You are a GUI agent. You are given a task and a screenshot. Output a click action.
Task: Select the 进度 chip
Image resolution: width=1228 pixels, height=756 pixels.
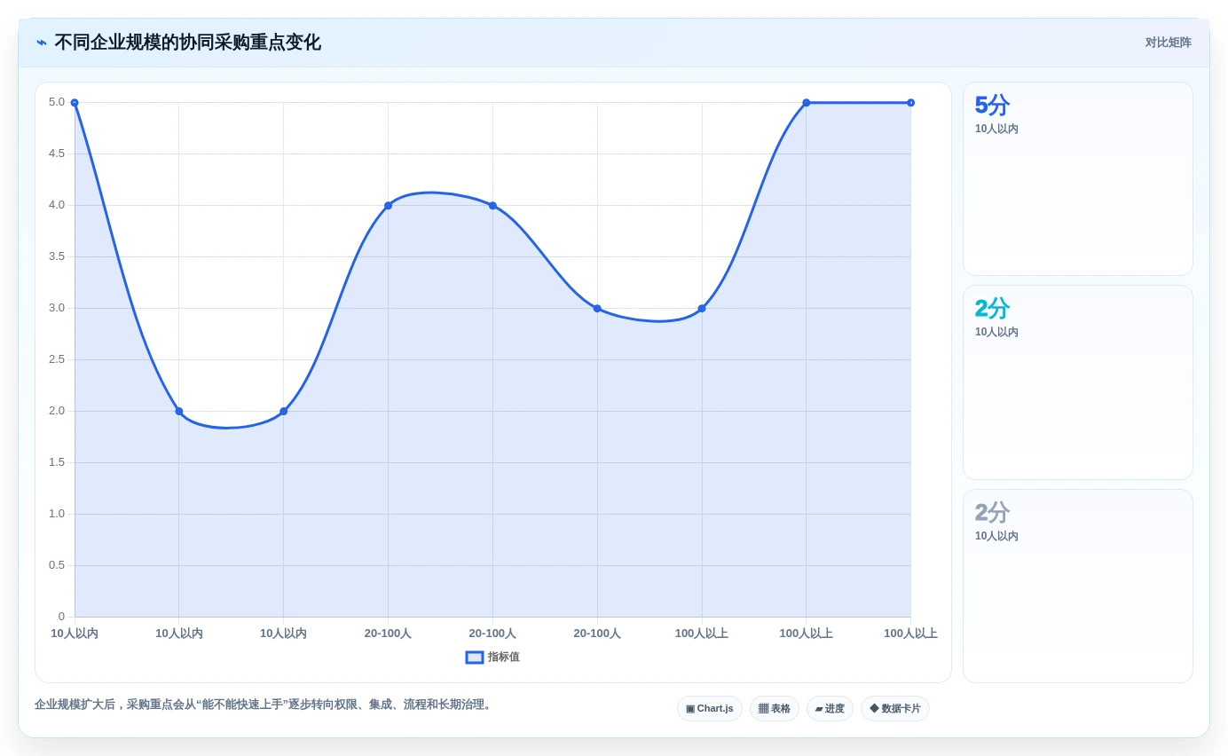[830, 708]
